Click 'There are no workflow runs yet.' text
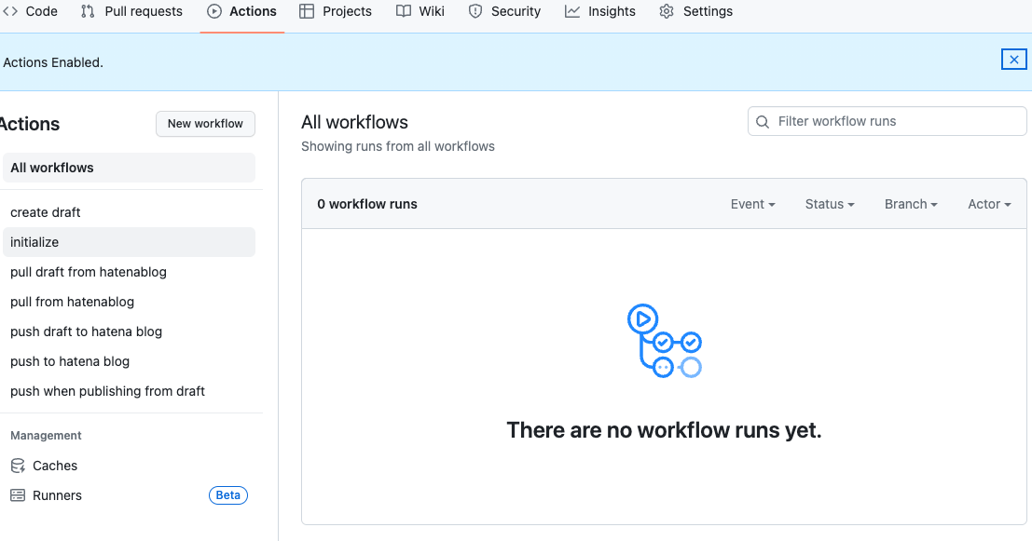Viewport: 1032px width, 541px height. [x=664, y=430]
